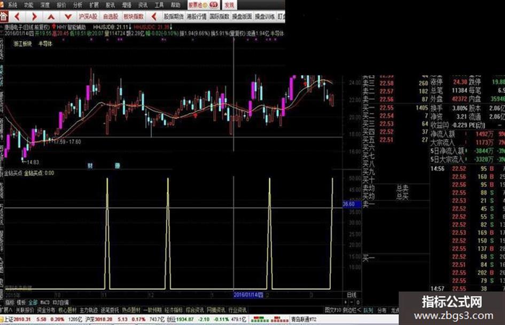Click the minus zoom button beside 日线
The image size is (505, 325).
352,302
